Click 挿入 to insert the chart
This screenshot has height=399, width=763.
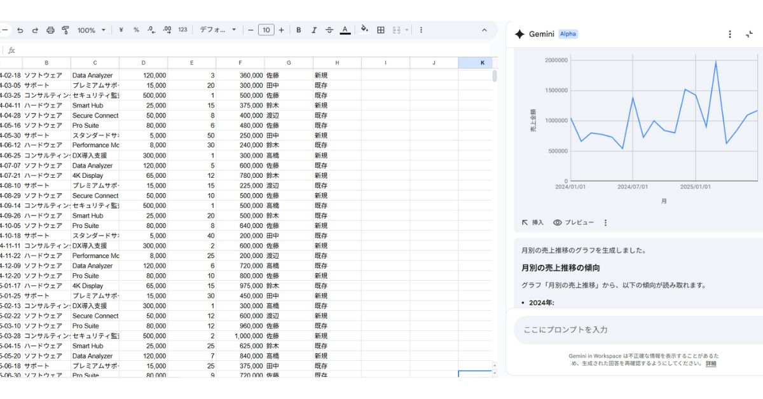[x=533, y=222]
